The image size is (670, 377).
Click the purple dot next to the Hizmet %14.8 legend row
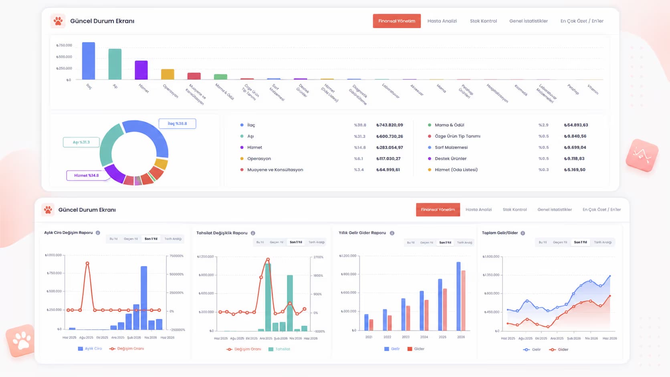coord(242,147)
